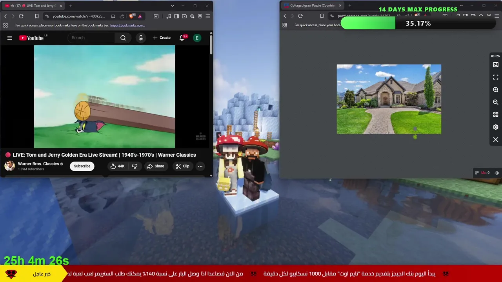Share the Tom and Jerry live stream
The height and width of the screenshot is (282, 502).
pos(156,166)
